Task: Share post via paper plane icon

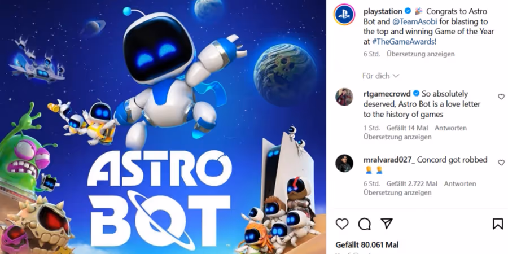Action: coord(387,224)
